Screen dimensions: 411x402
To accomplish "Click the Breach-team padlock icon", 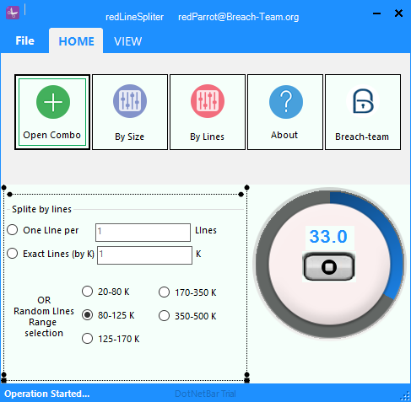I will (x=363, y=101).
